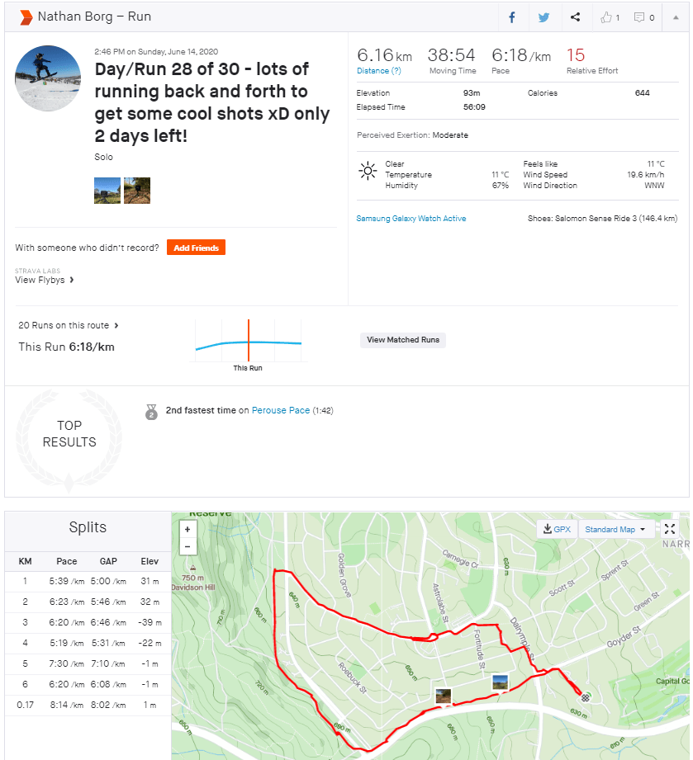
Task: Expand 20 Runs on this route
Action: point(69,325)
